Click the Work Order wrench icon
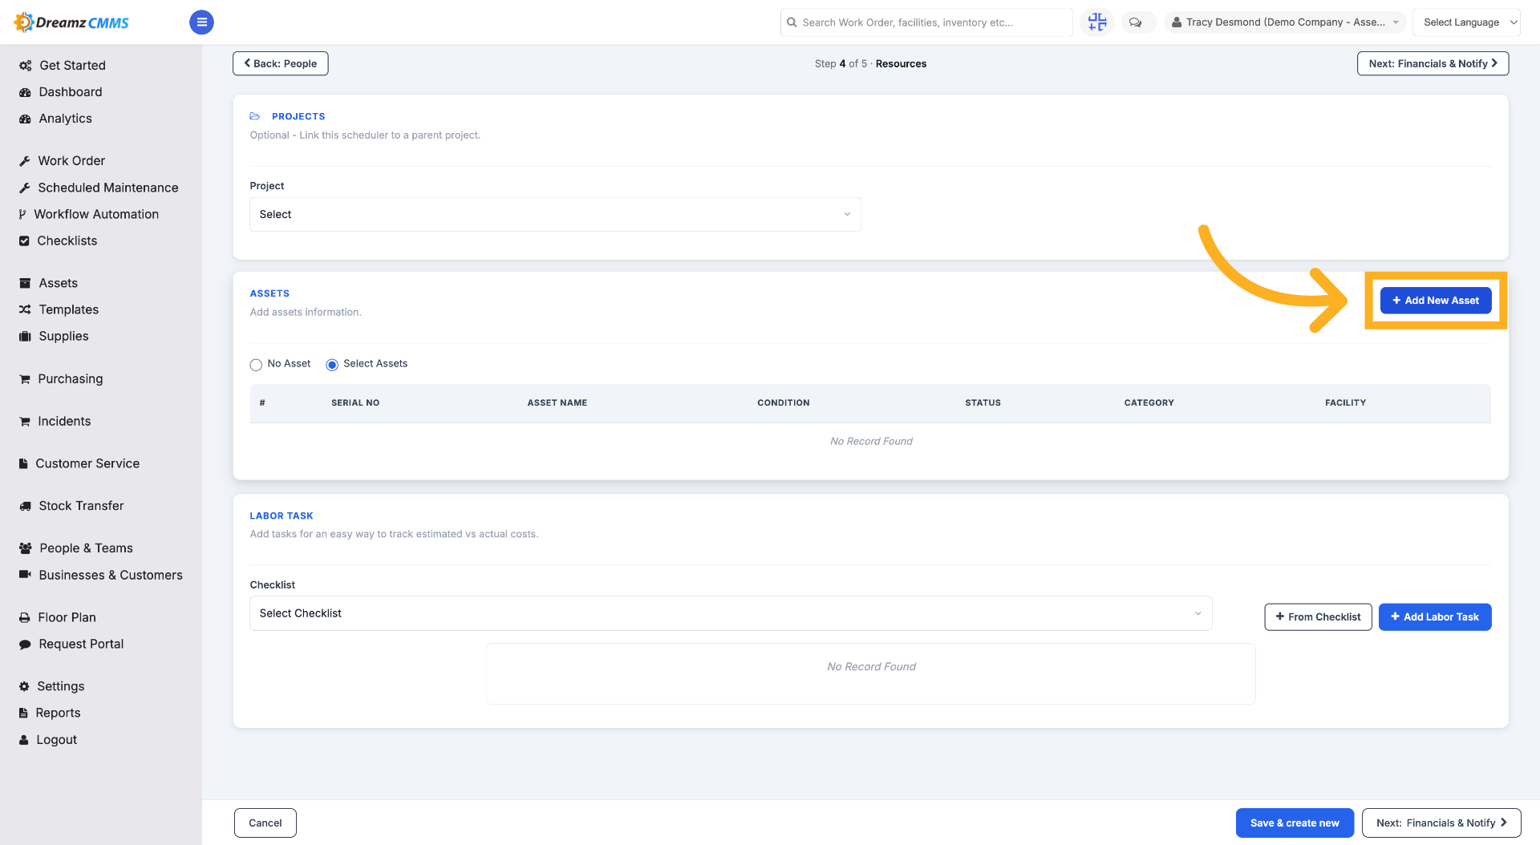 tap(25, 161)
